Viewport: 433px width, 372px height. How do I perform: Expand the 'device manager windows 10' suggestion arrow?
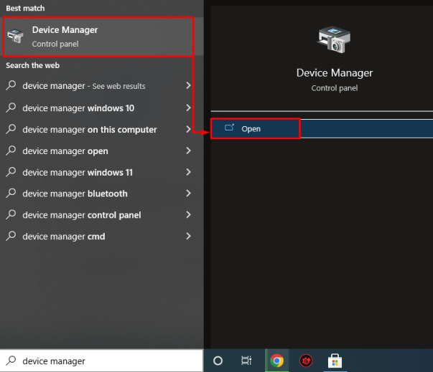pos(188,108)
